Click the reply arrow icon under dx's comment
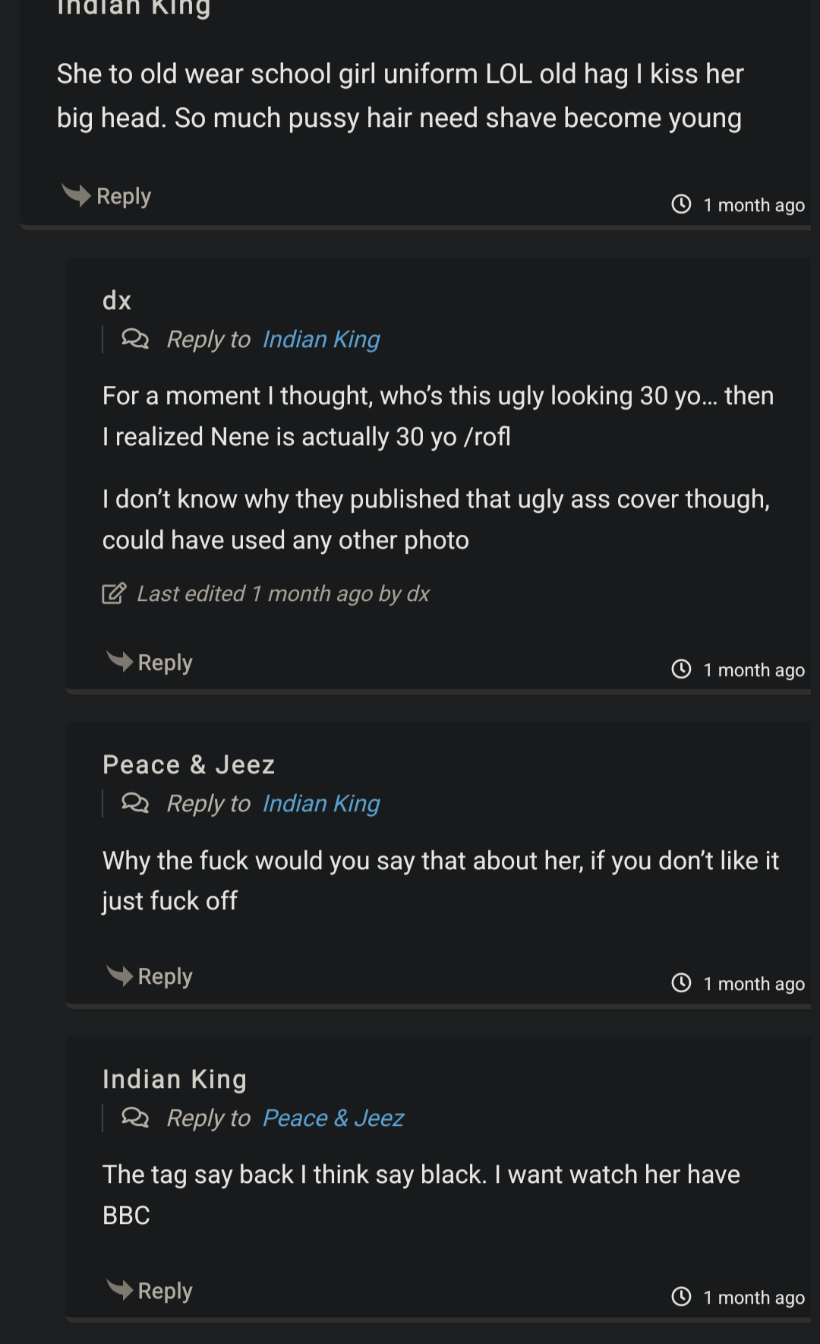Viewport: 820px width, 1344px height. [x=120, y=662]
